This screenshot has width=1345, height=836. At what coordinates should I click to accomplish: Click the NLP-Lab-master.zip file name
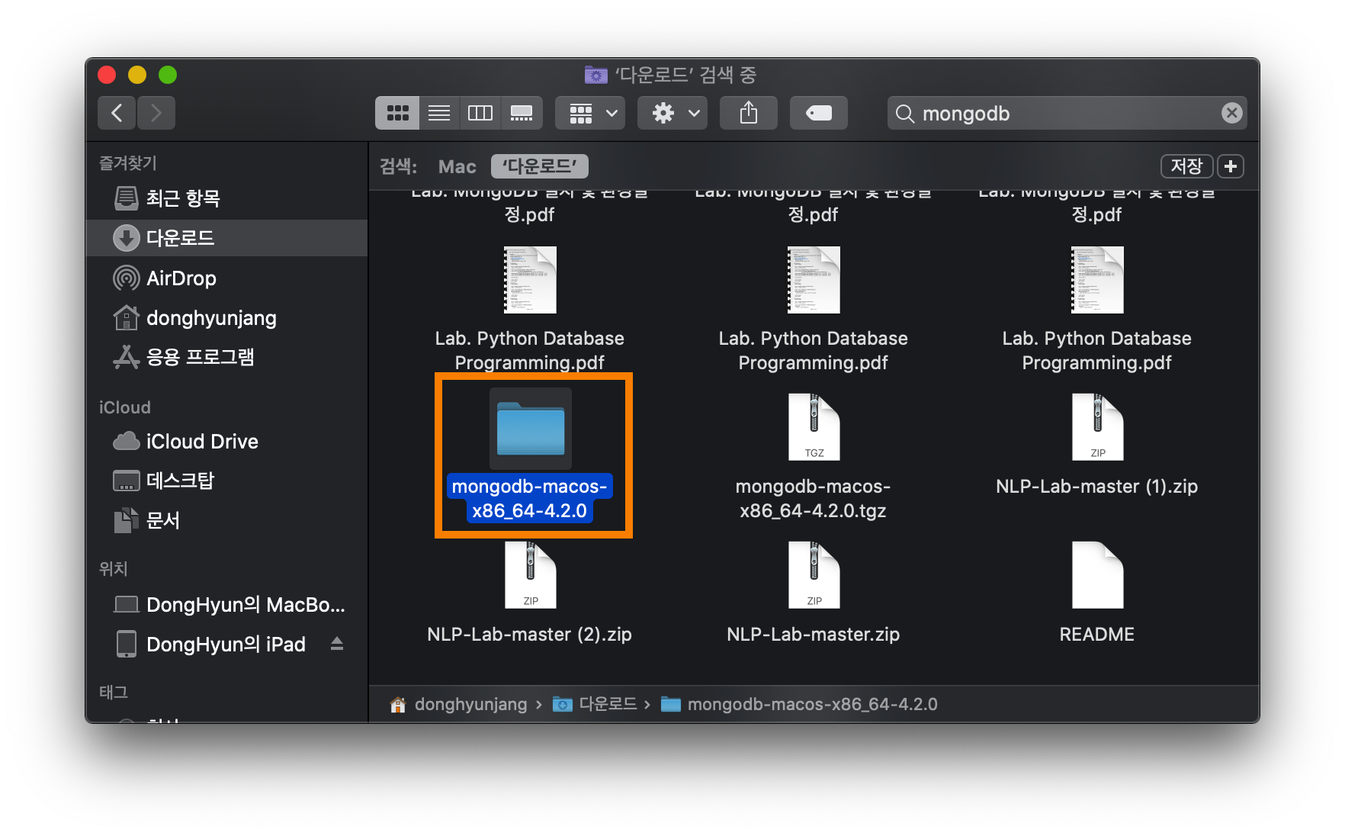click(814, 635)
